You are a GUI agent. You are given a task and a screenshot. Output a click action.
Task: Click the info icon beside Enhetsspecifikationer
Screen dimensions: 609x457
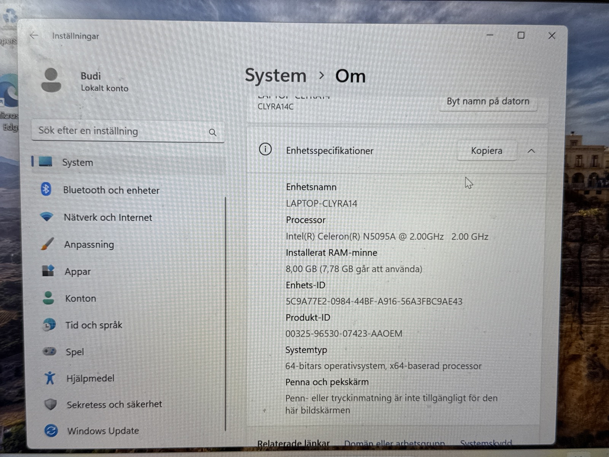click(x=265, y=149)
